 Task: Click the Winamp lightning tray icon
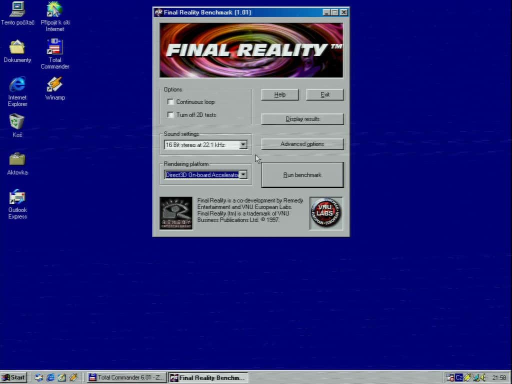467,377
